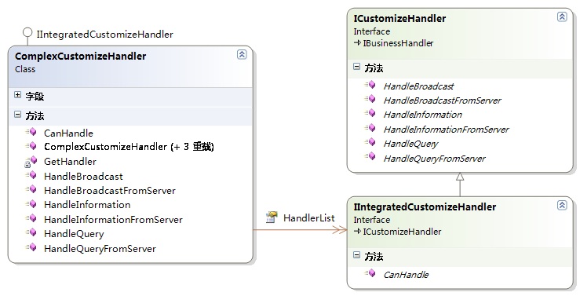
Task: Click the IBusinessHandler inheritance arrow icon
Action: 357,43
